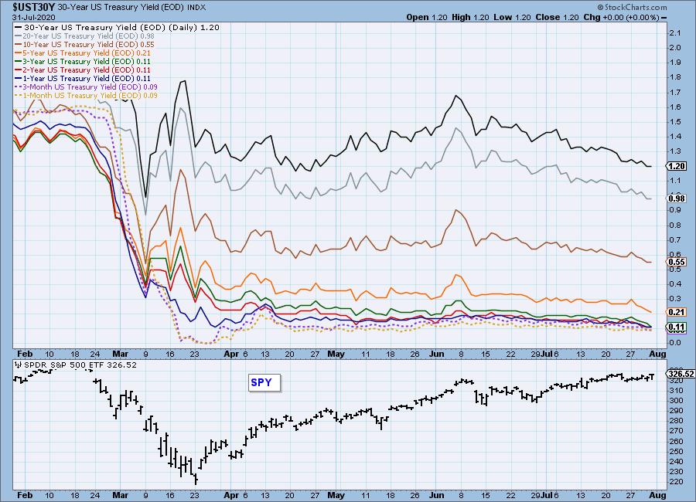Select the 5-Year US Treasury Yield legend entry
The image size is (696, 502).
point(83,53)
